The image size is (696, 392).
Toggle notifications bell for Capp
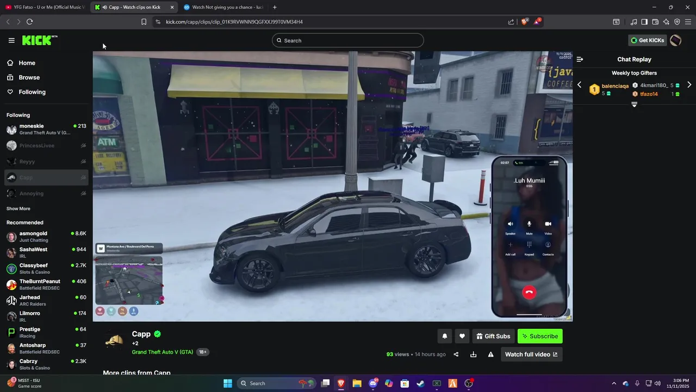[x=444, y=336]
